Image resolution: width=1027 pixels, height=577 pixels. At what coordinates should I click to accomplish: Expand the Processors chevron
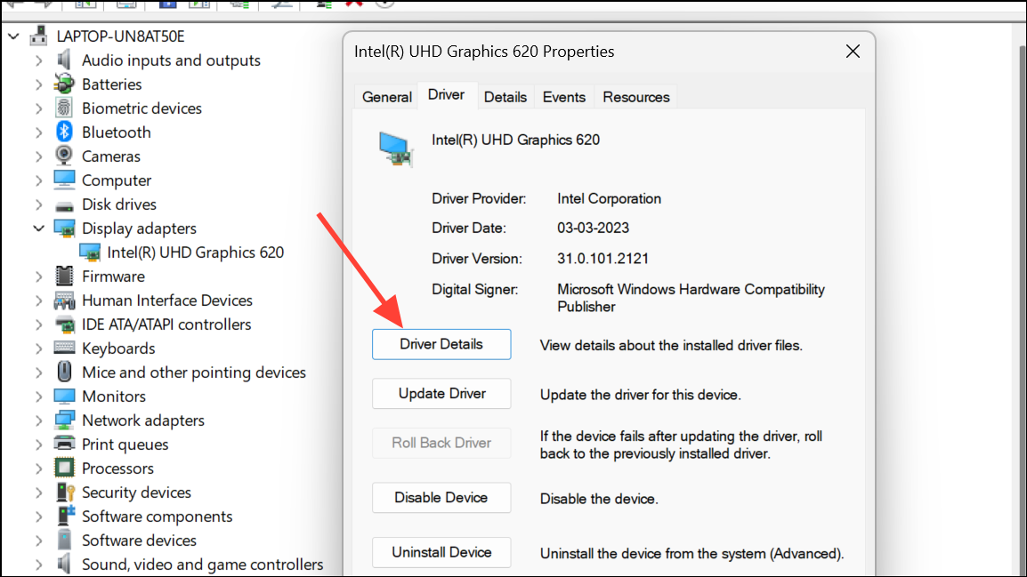[38, 469]
